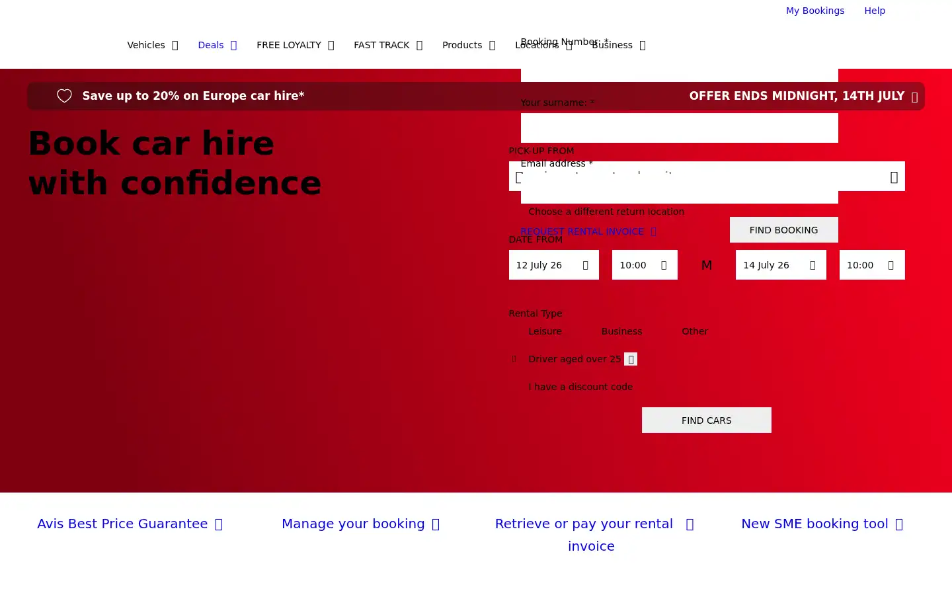Expand the Products navigation dropdown

pyautogui.click(x=469, y=45)
